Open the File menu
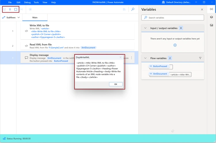 (x=10, y=2)
